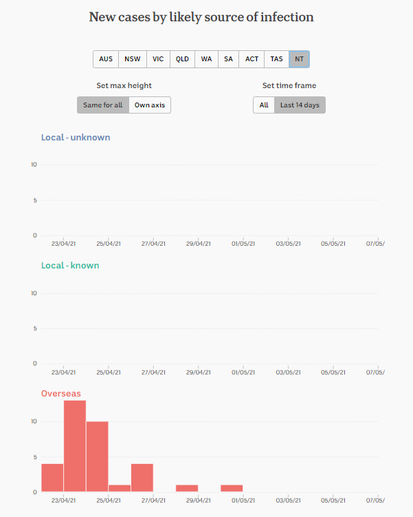Click 27/04/21 label on Local - known axis
The width and height of the screenshot is (413, 517).
coord(153,372)
